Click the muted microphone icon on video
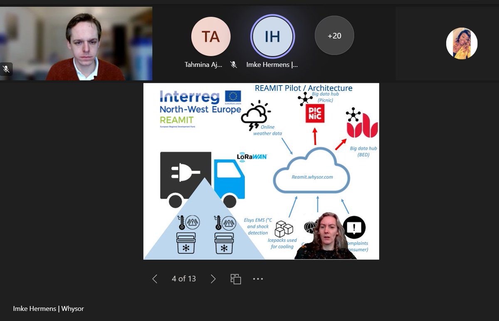 coord(6,69)
